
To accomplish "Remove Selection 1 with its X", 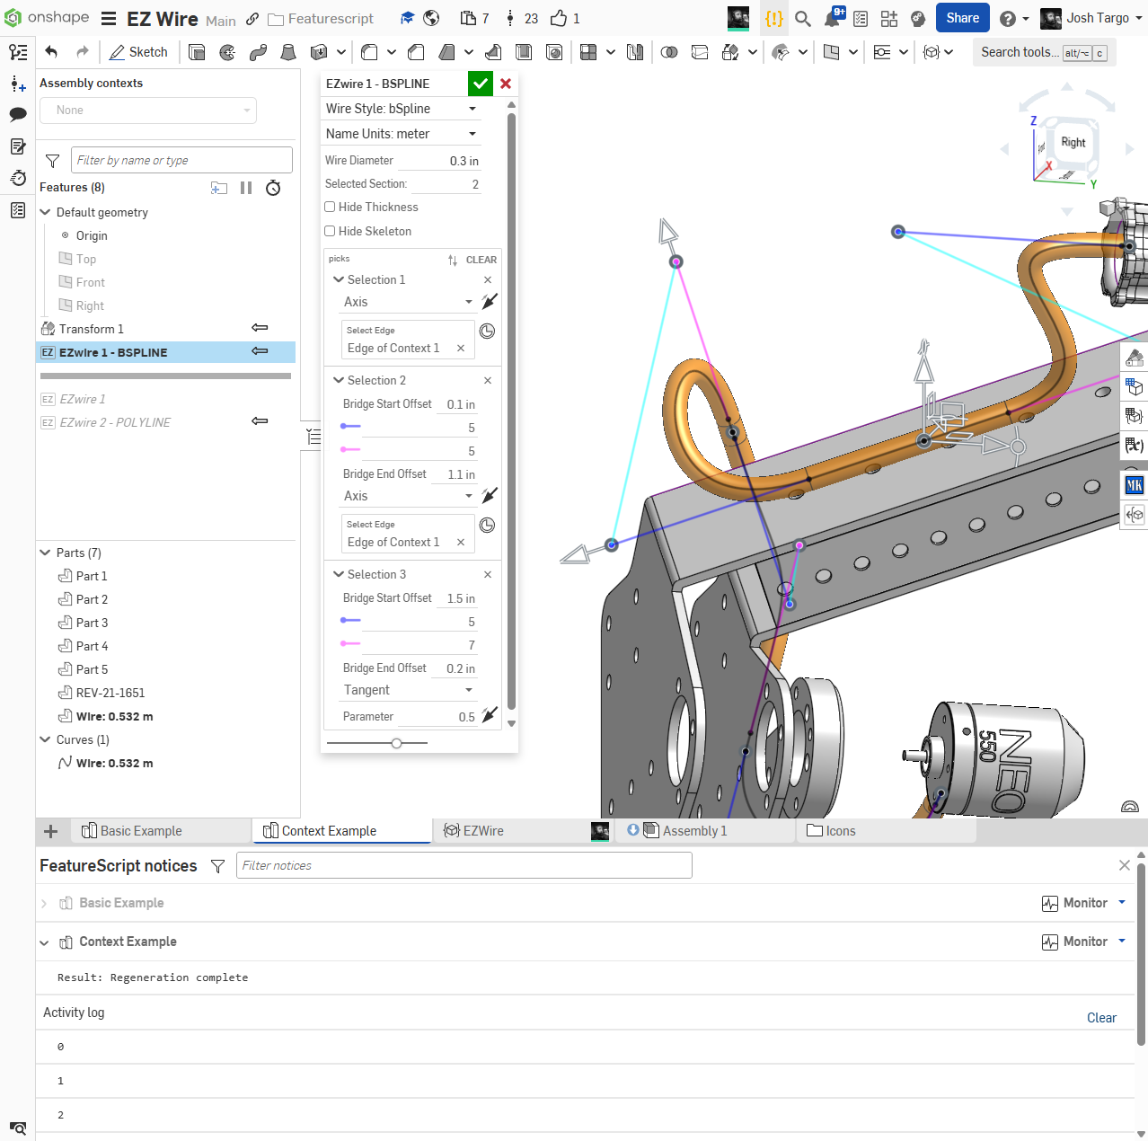I will [x=488, y=279].
